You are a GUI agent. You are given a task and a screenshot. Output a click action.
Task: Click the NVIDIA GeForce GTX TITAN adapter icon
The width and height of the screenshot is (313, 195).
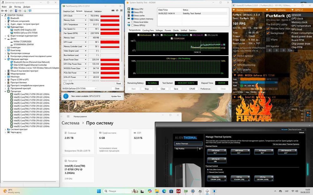click(x=12, y=33)
